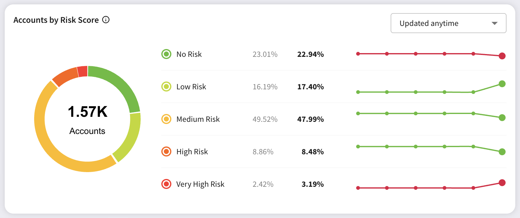The image size is (520, 218).
Task: Select the No Risk green circle icon
Action: [166, 54]
